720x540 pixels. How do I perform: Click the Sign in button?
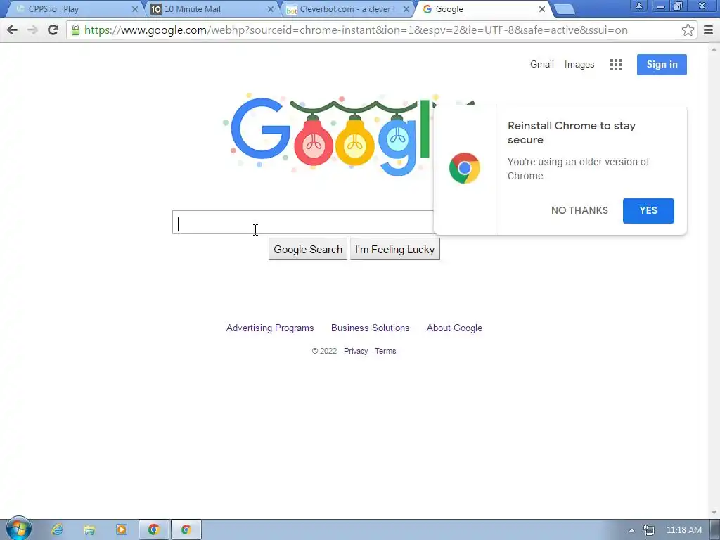point(662,65)
